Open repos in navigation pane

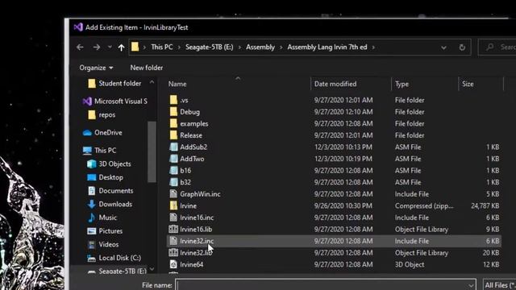click(x=102, y=114)
